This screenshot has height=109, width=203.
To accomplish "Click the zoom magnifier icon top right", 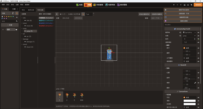I will click(192, 5).
